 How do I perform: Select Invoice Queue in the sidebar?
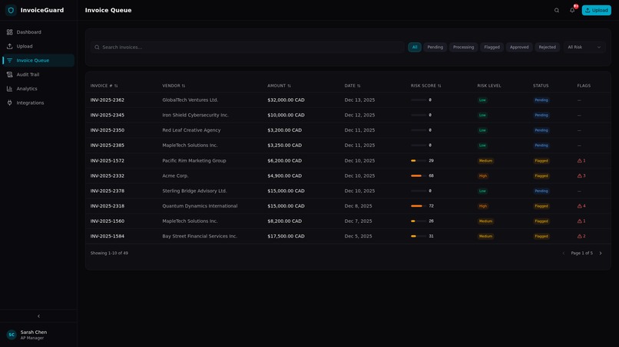click(x=38, y=61)
